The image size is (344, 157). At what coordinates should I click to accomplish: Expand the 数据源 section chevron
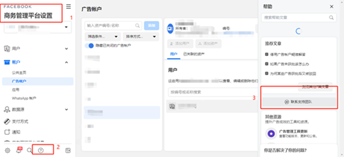(66, 110)
